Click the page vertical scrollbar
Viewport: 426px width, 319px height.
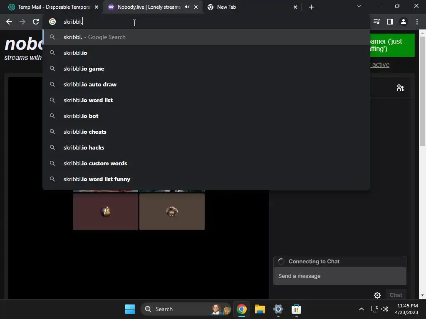pos(422,91)
